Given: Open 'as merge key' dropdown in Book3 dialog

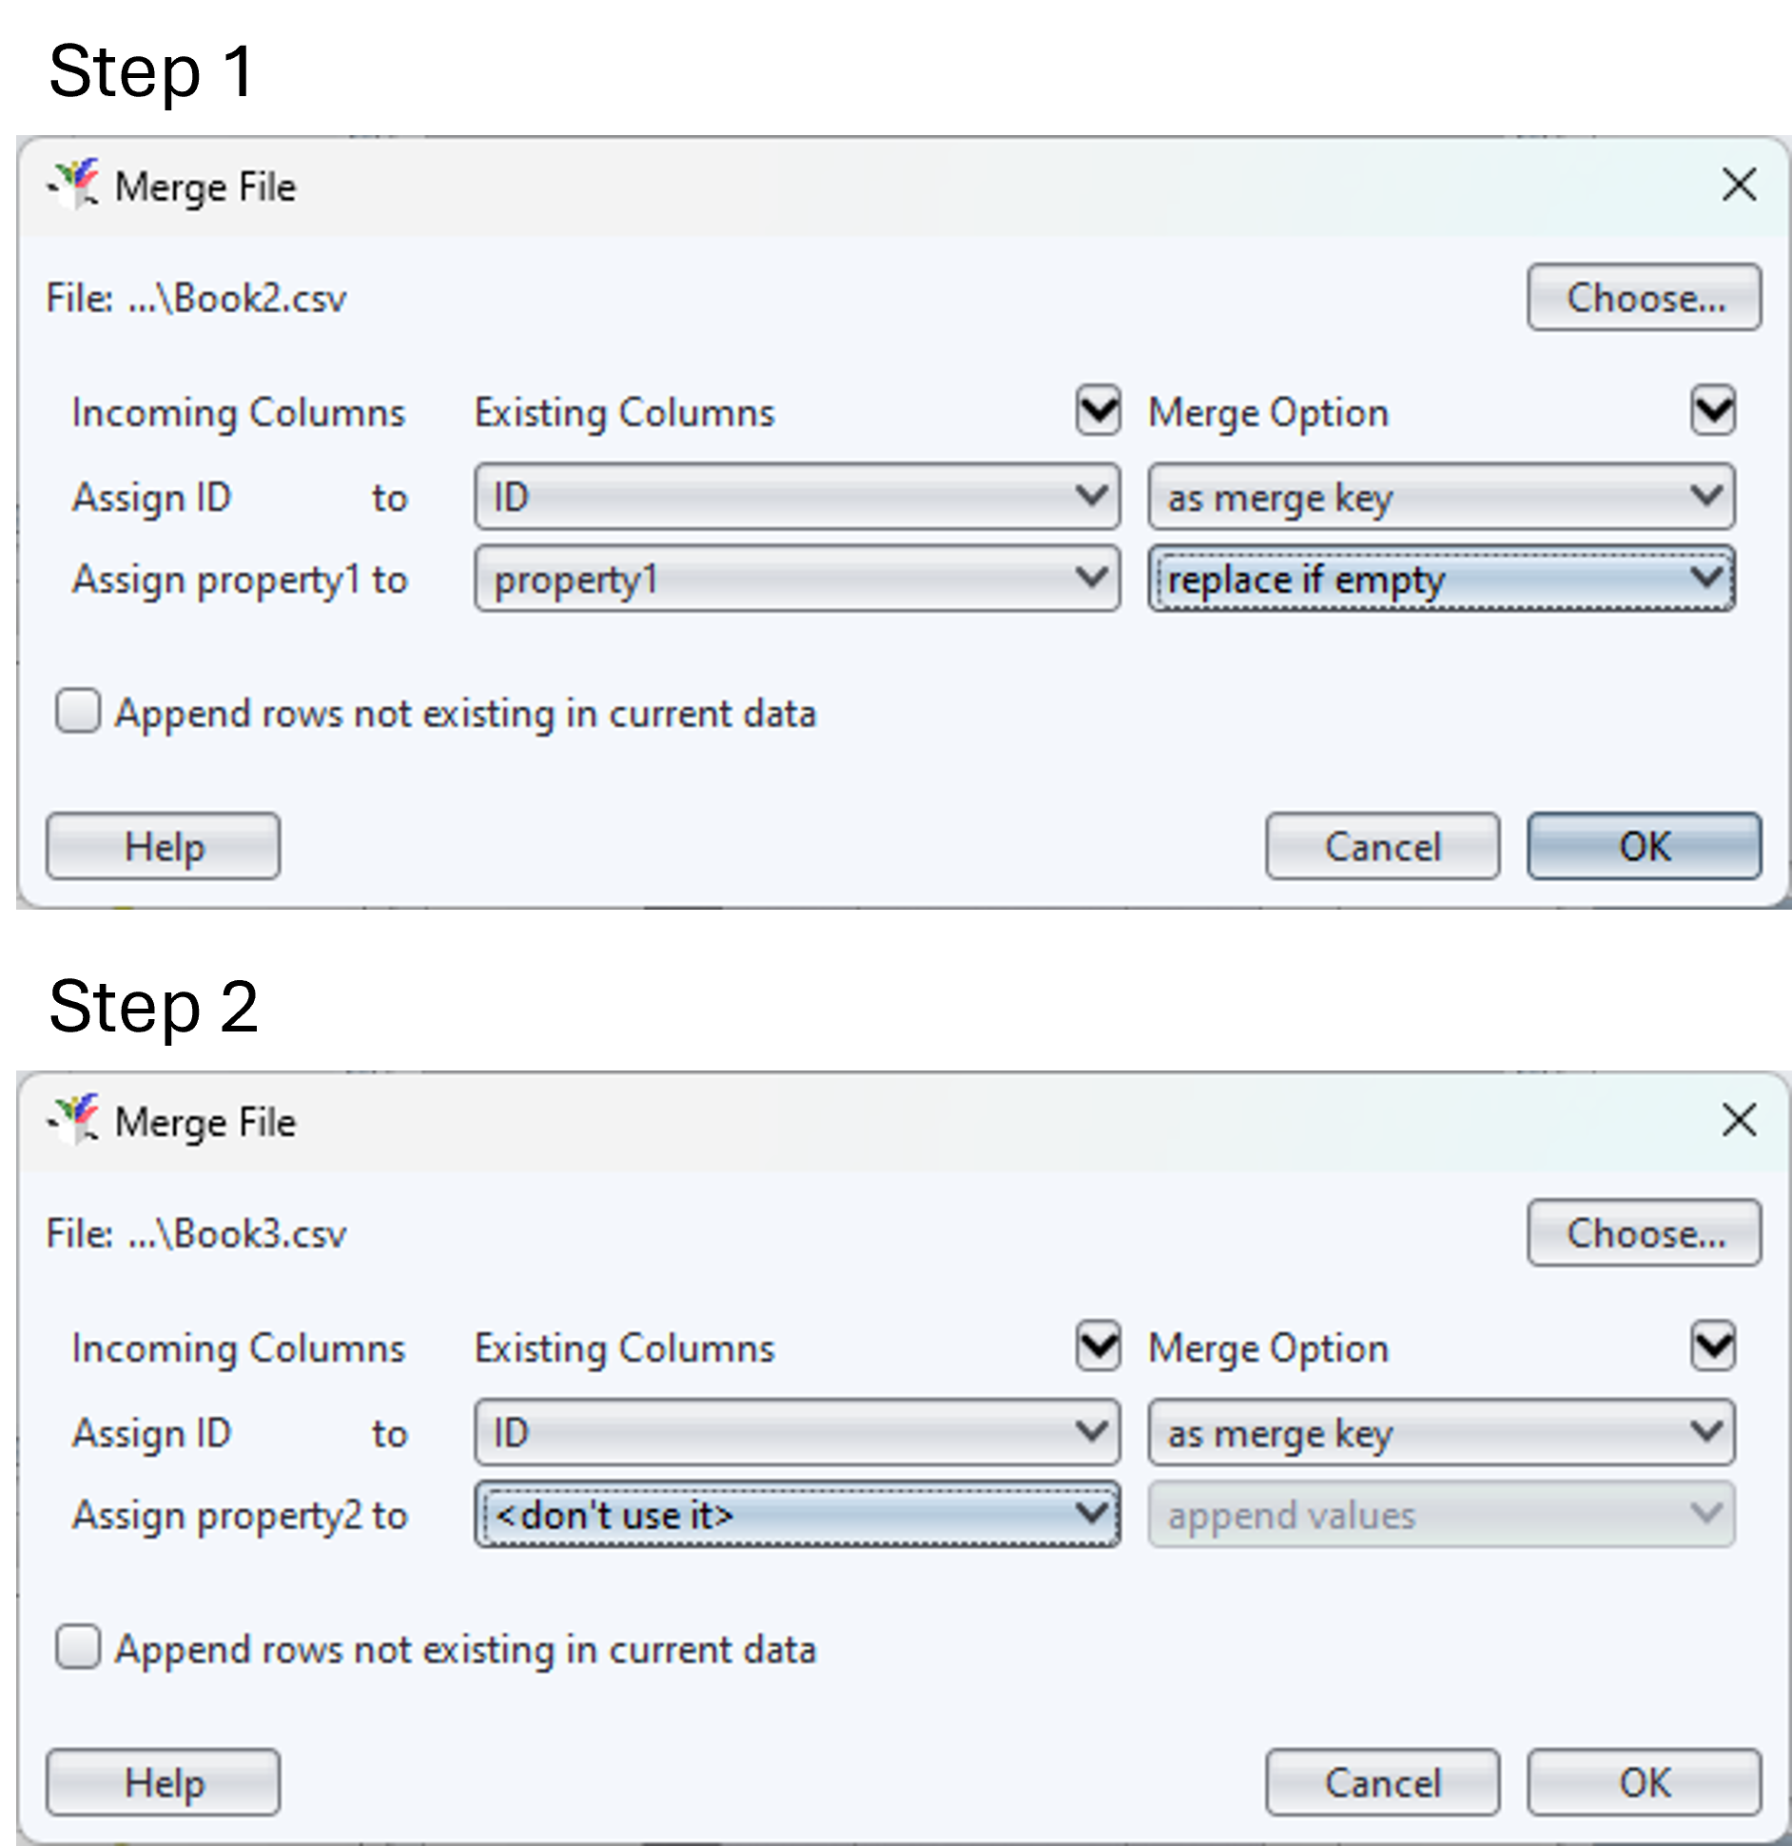Looking at the screenshot, I should 1440,1432.
